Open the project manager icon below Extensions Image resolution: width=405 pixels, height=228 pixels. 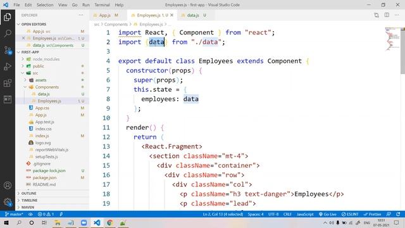(8, 99)
